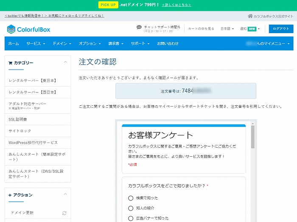Open the 詳しくはこちら link
297x222 pixels.
pyautogui.click(x=177, y=5)
